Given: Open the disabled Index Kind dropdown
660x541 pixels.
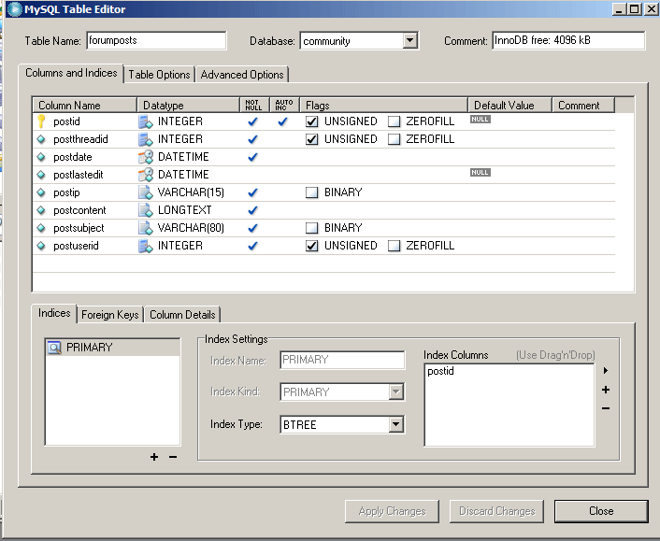Looking at the screenshot, I should [x=395, y=392].
